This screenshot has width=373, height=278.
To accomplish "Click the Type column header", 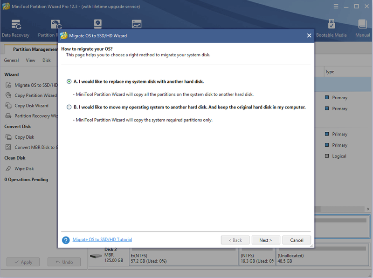I will click(330, 72).
